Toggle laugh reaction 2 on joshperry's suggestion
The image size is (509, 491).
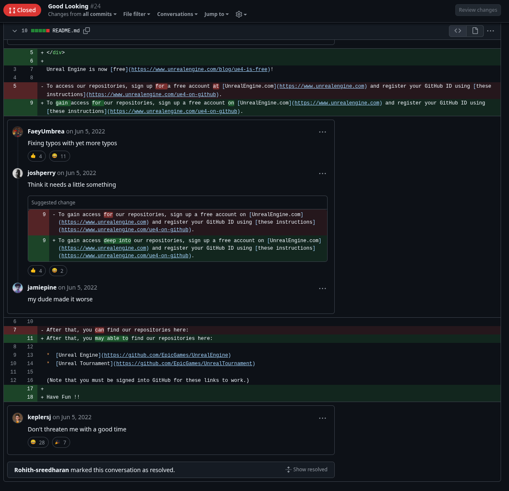click(x=58, y=271)
